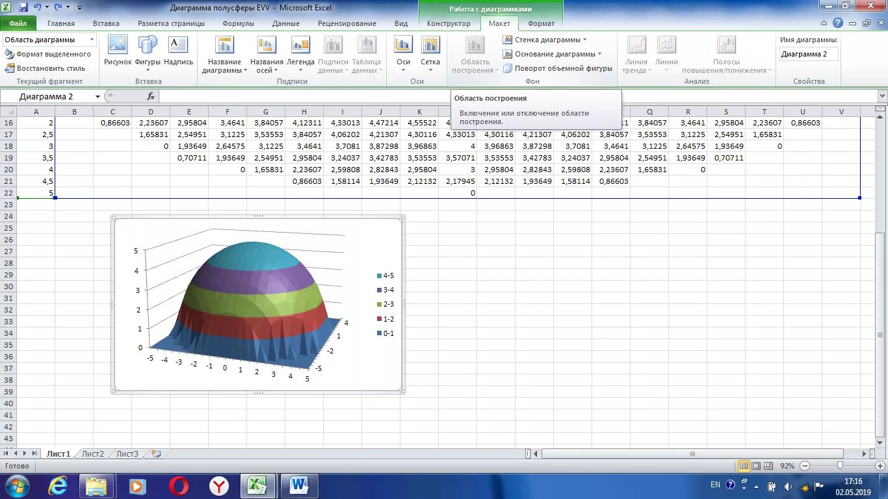
Task: Switch to the Формат chart tab
Action: [x=542, y=23]
